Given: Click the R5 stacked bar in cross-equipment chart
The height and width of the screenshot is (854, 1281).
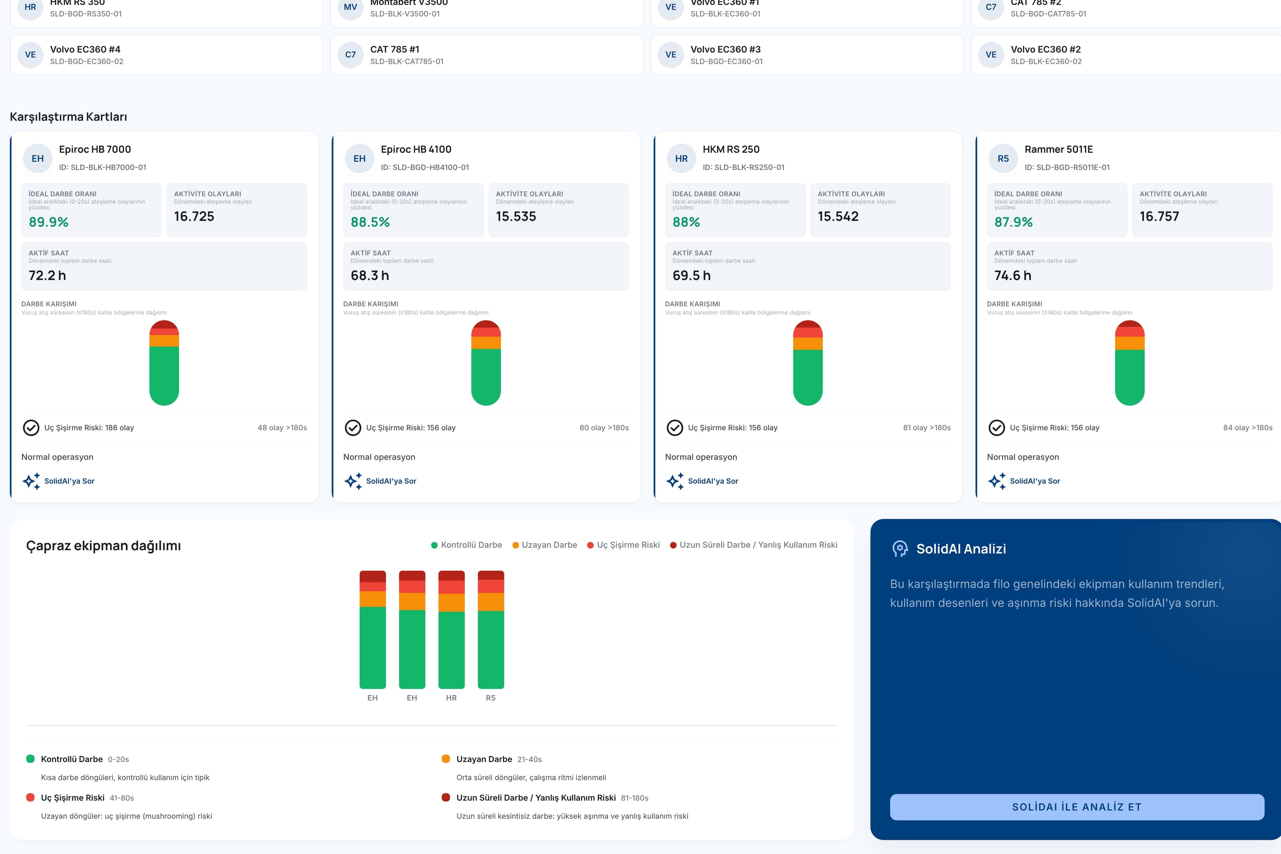Looking at the screenshot, I should pyautogui.click(x=491, y=629).
